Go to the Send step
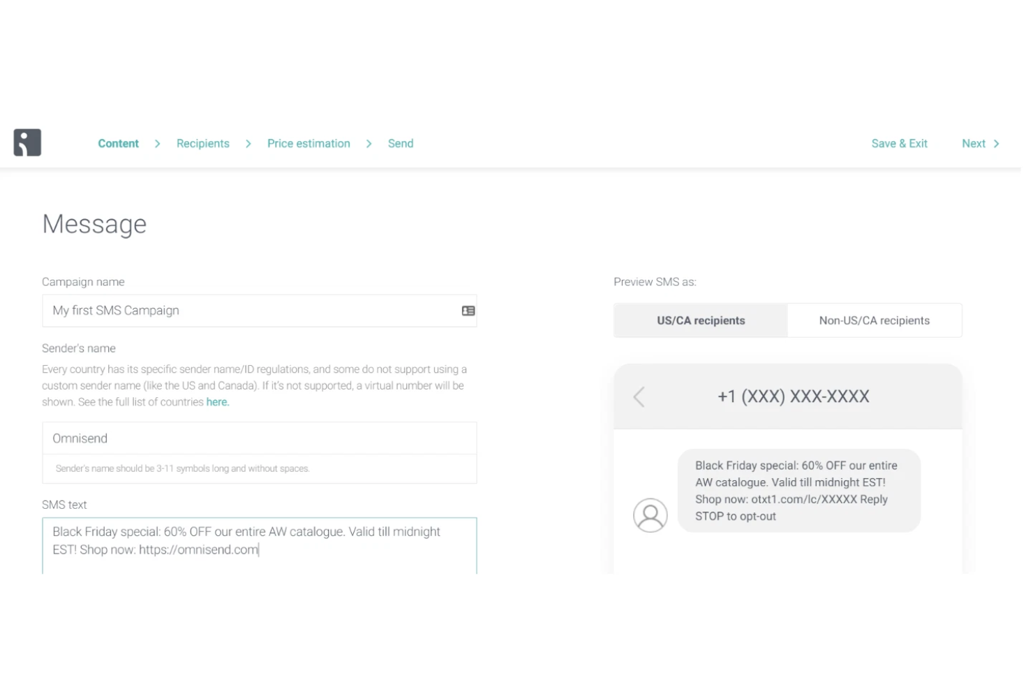 (x=401, y=143)
